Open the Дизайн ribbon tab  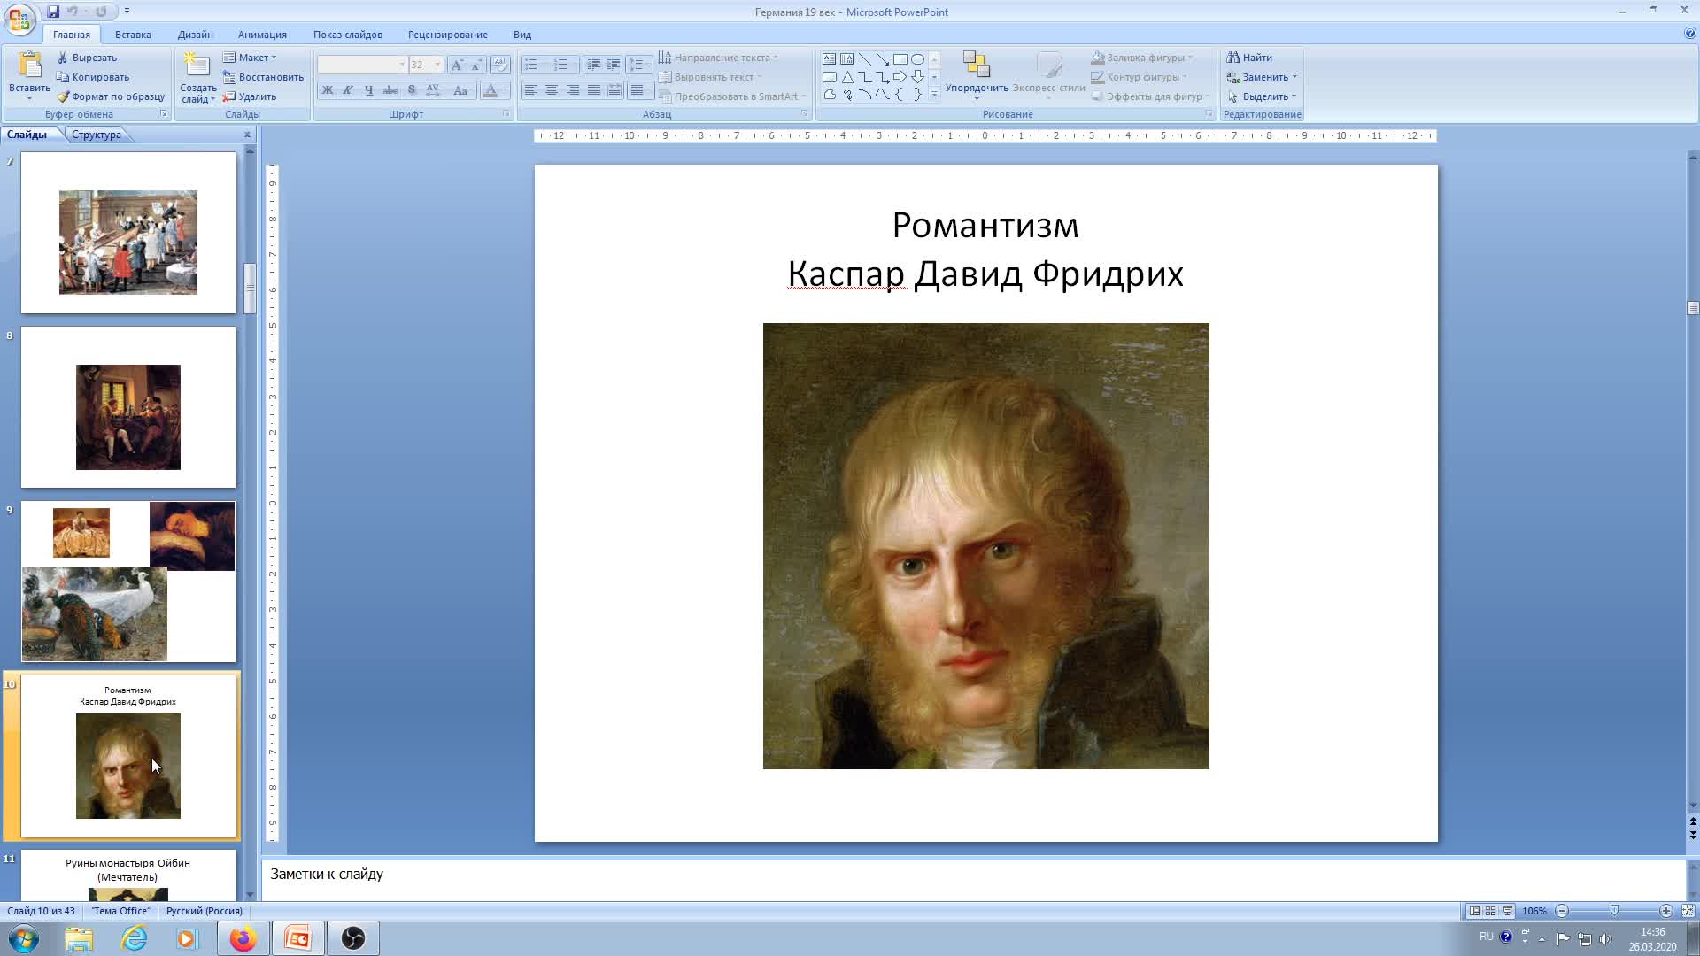(195, 35)
